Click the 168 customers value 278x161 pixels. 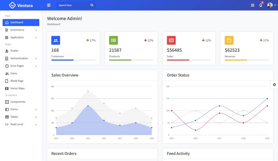click(55, 50)
